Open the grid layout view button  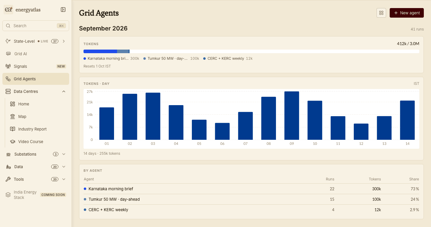click(x=381, y=13)
